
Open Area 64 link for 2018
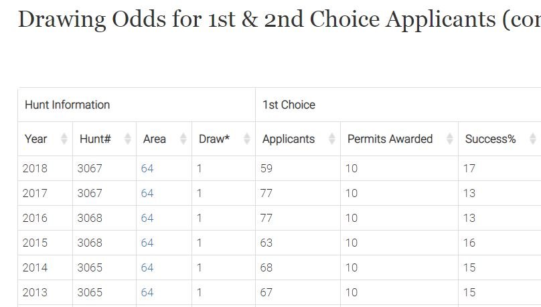coord(147,168)
